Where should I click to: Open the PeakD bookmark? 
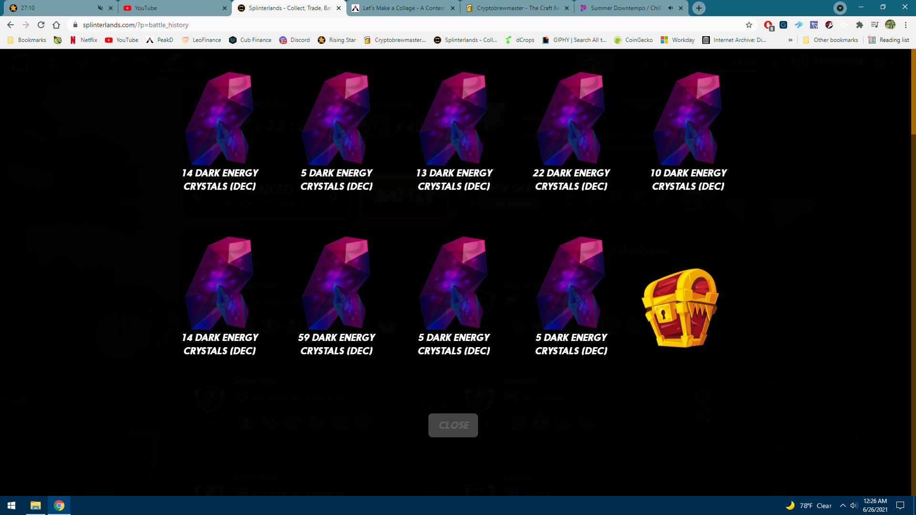(160, 40)
